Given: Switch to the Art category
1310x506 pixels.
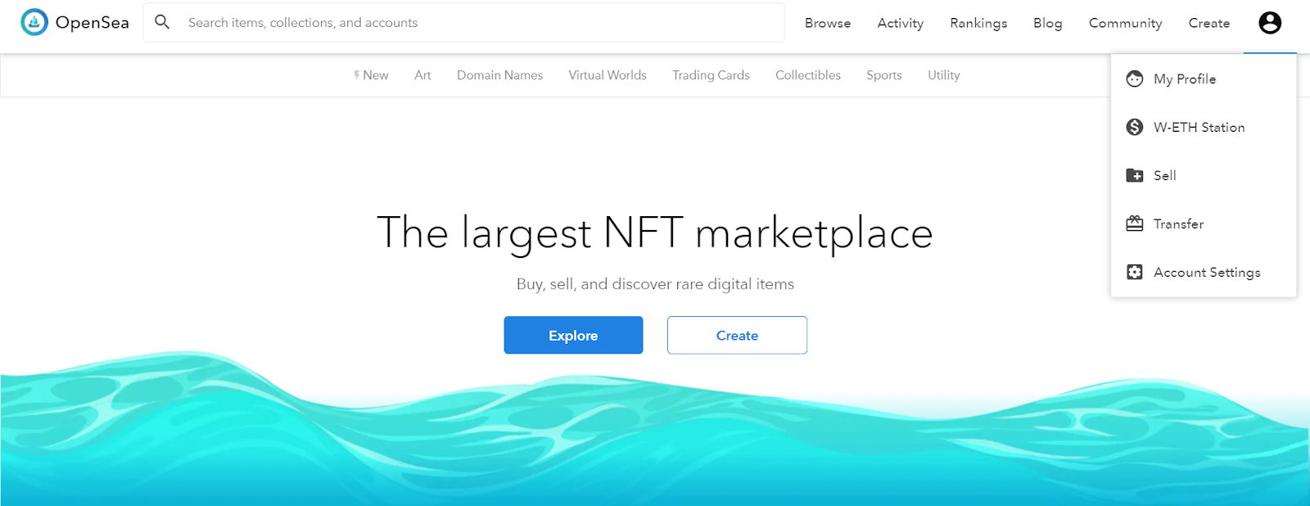Looking at the screenshot, I should pos(422,75).
